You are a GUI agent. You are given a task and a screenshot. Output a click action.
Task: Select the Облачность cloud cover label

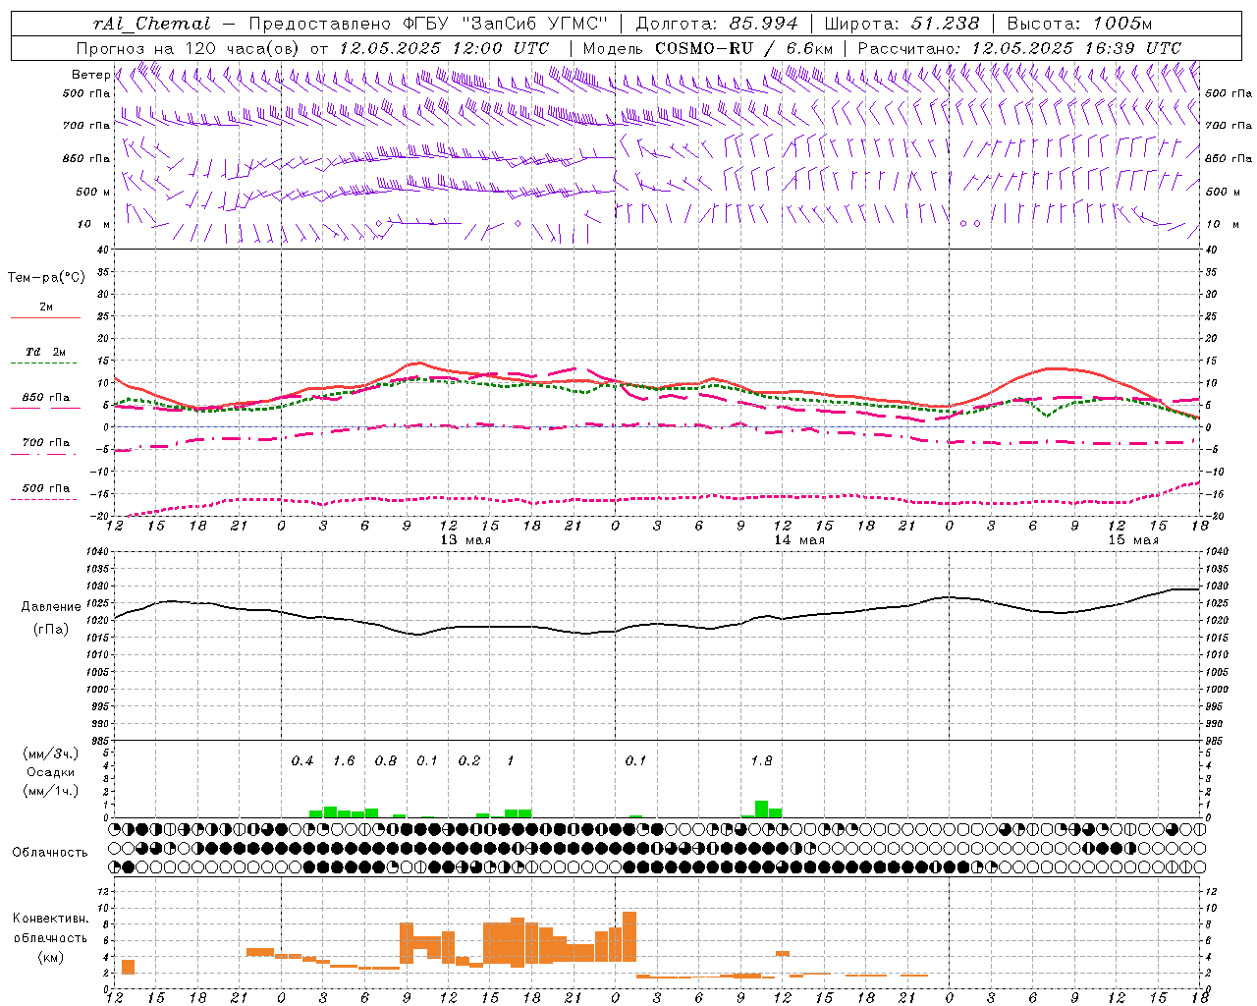[50, 853]
